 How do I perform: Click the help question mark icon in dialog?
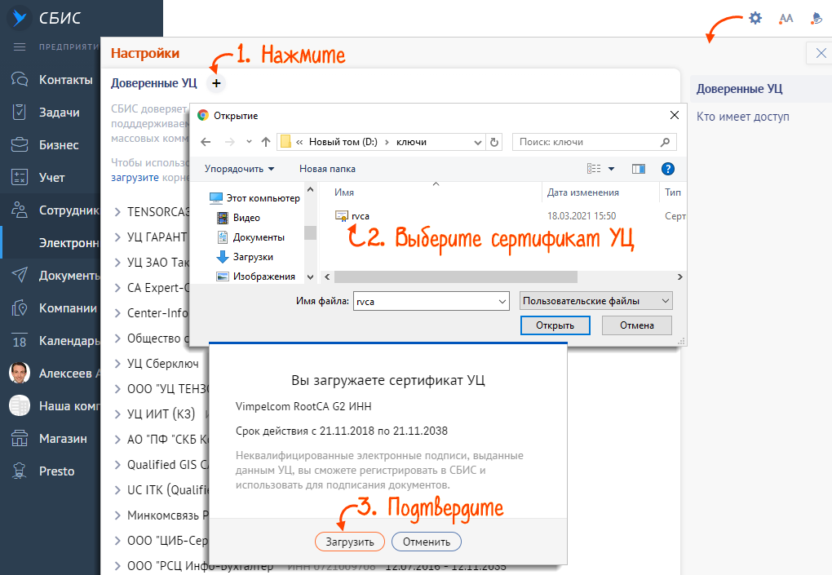click(667, 169)
